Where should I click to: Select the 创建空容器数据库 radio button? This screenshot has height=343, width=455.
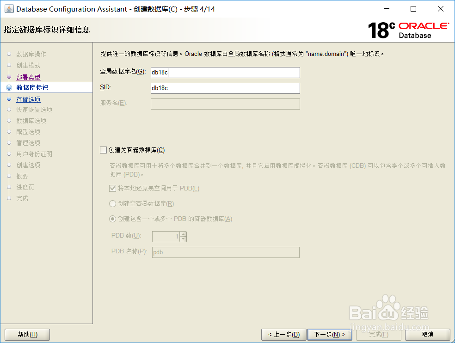click(112, 203)
